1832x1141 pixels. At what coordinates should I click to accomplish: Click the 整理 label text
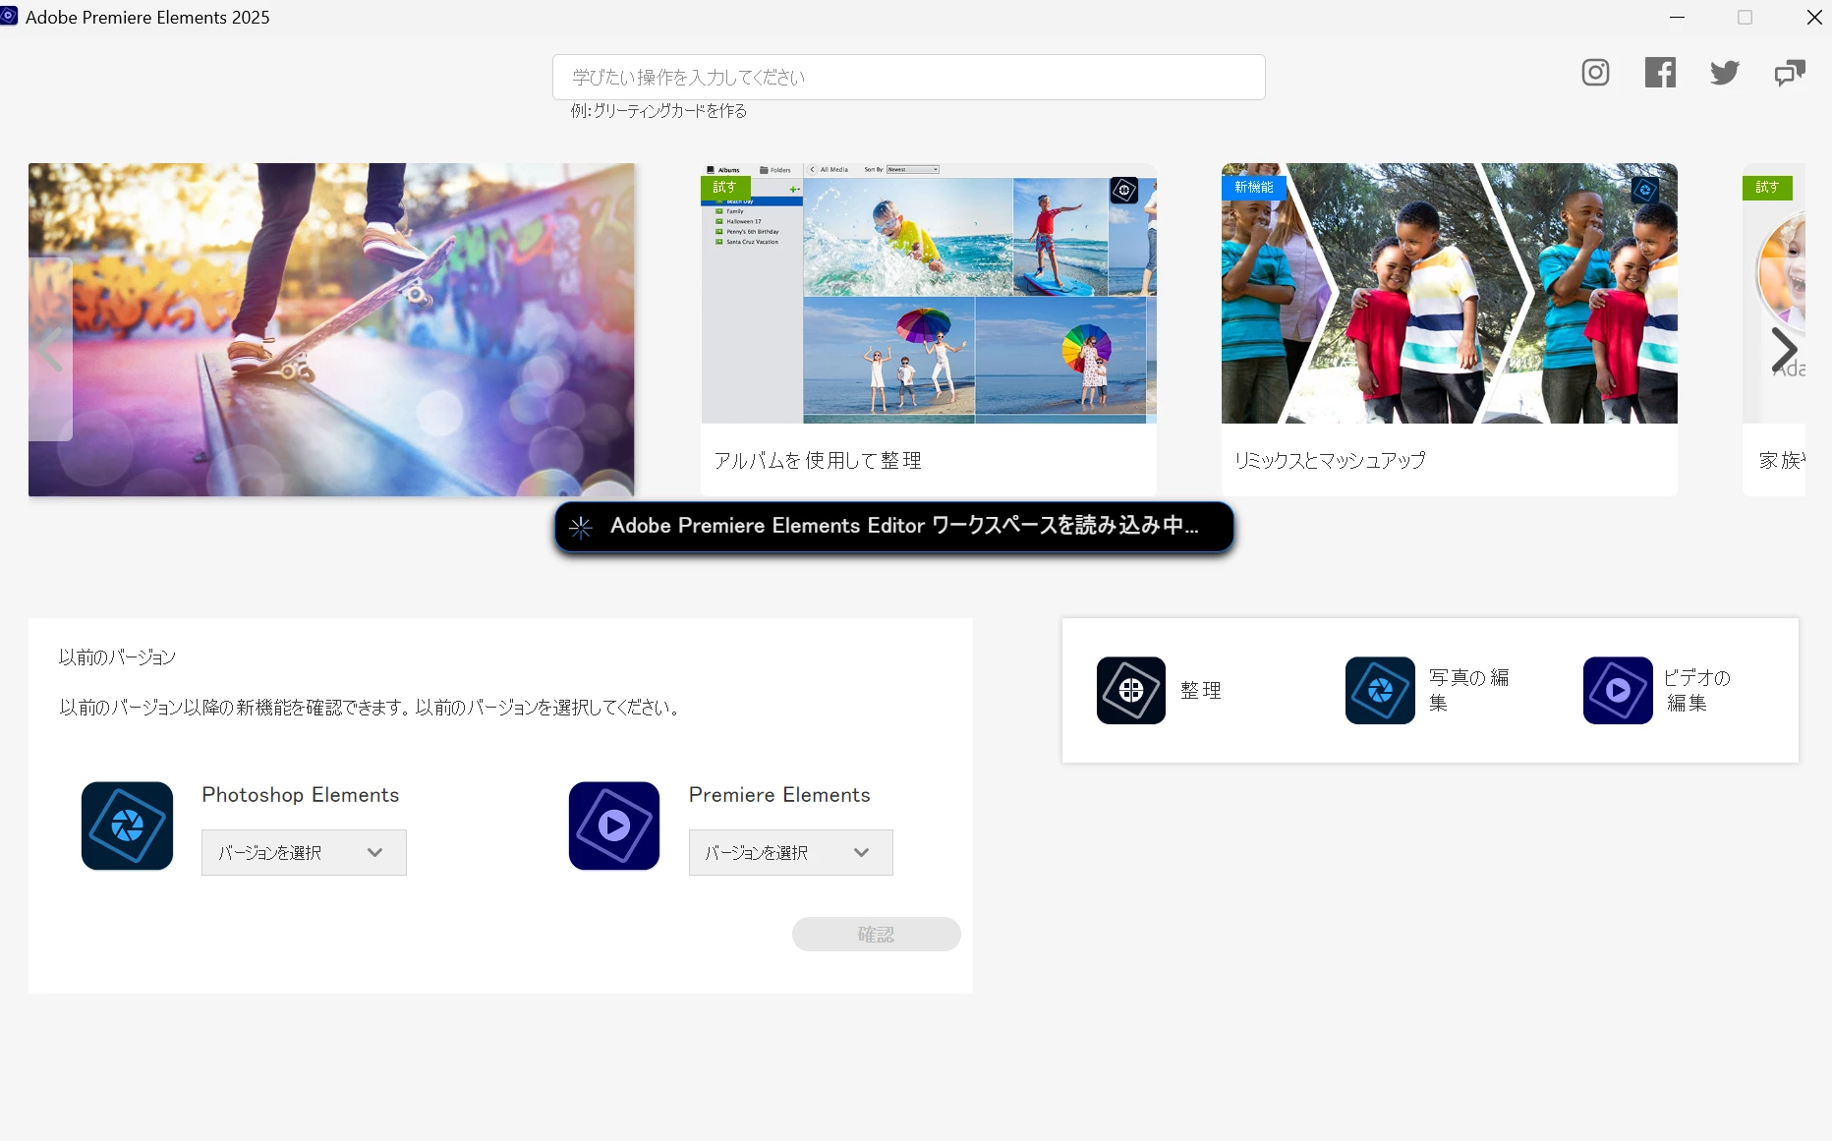1201,691
